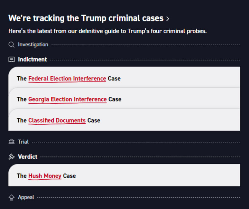Click the word 'The' in the Georgia case card

click(21, 99)
